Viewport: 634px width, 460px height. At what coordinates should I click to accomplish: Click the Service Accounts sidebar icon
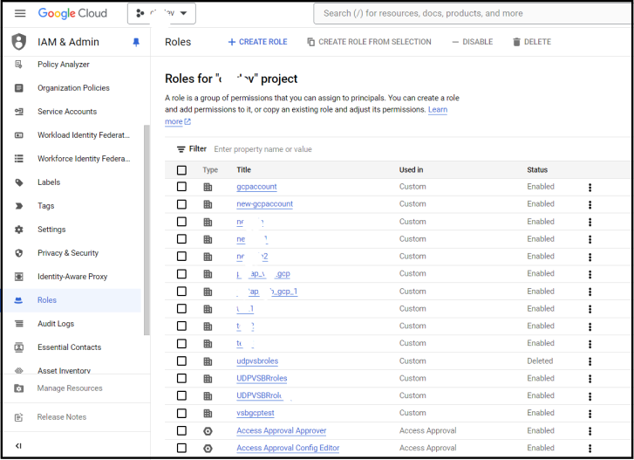19,112
